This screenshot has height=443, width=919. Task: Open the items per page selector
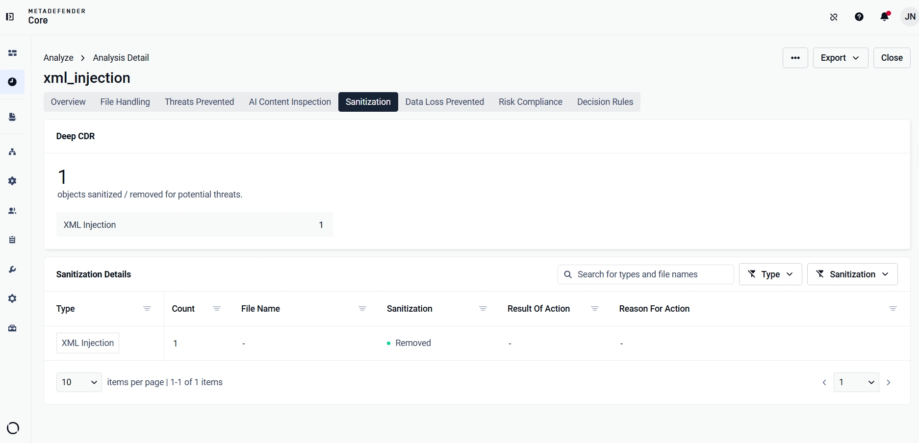point(79,382)
